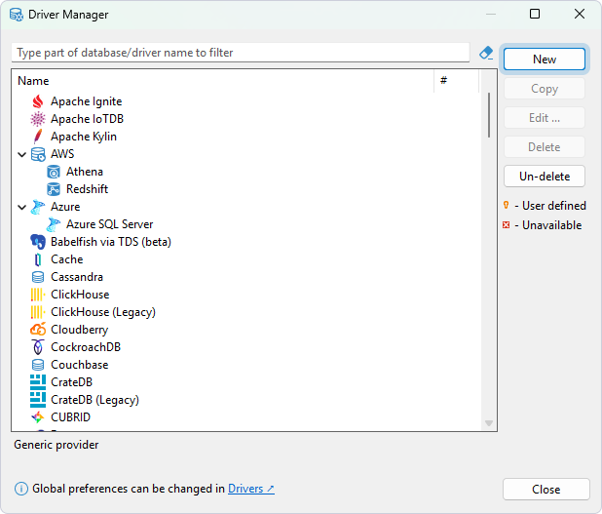Select the CrateDB (Legacy) driver
This screenshot has height=514, width=602.
(94, 400)
